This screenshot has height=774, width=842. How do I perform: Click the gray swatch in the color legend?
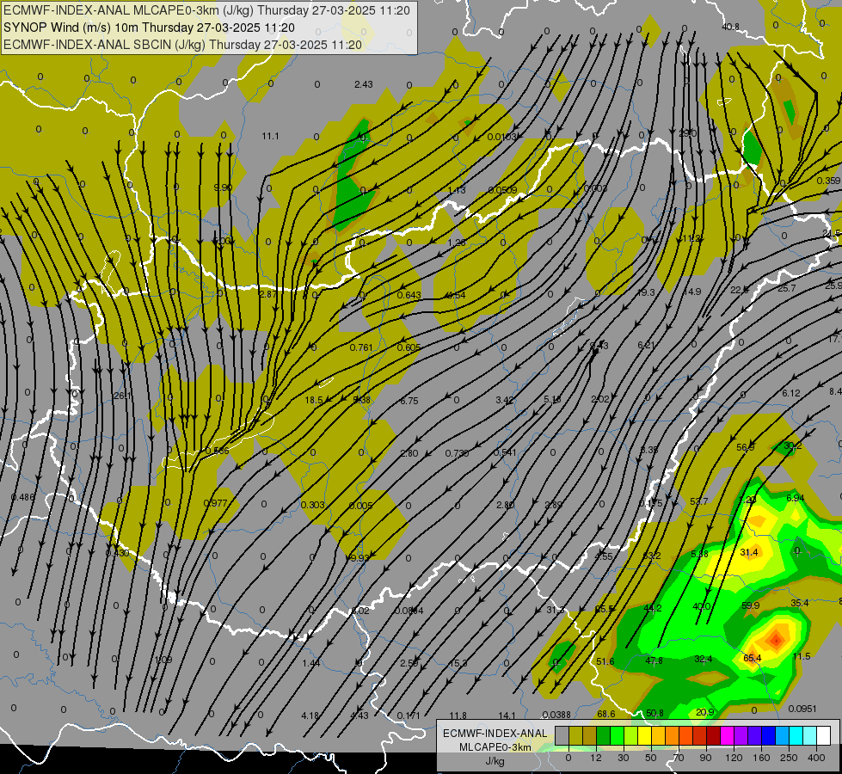coord(562,736)
